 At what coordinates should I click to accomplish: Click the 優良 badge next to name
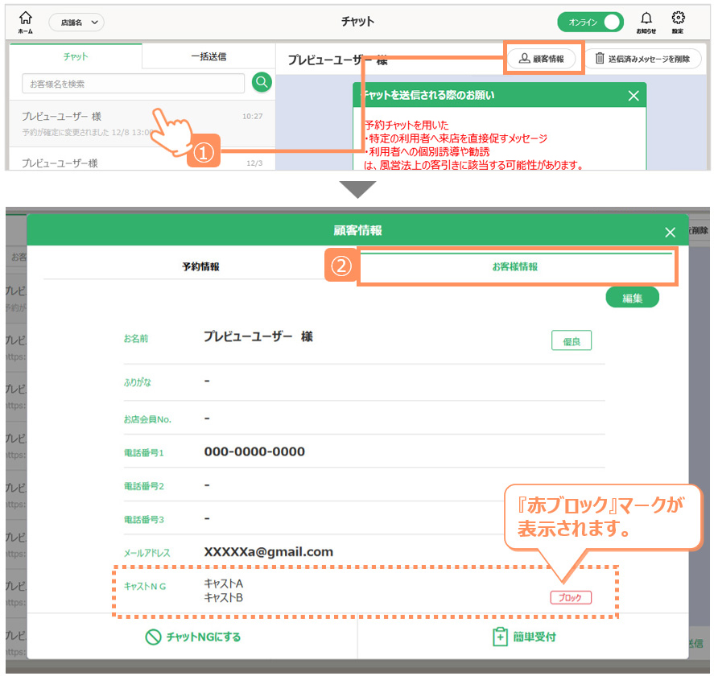click(x=572, y=341)
